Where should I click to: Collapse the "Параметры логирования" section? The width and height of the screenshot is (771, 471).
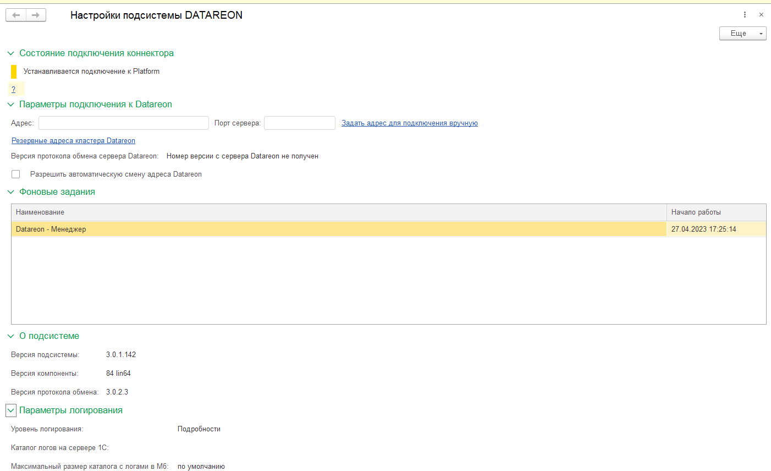pos(11,410)
